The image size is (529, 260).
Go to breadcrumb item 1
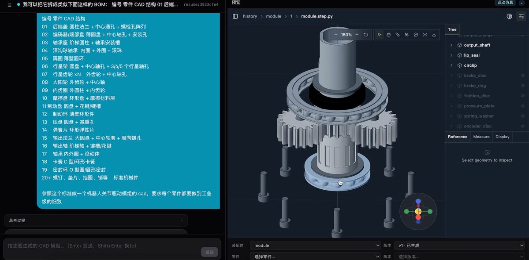[291, 16]
